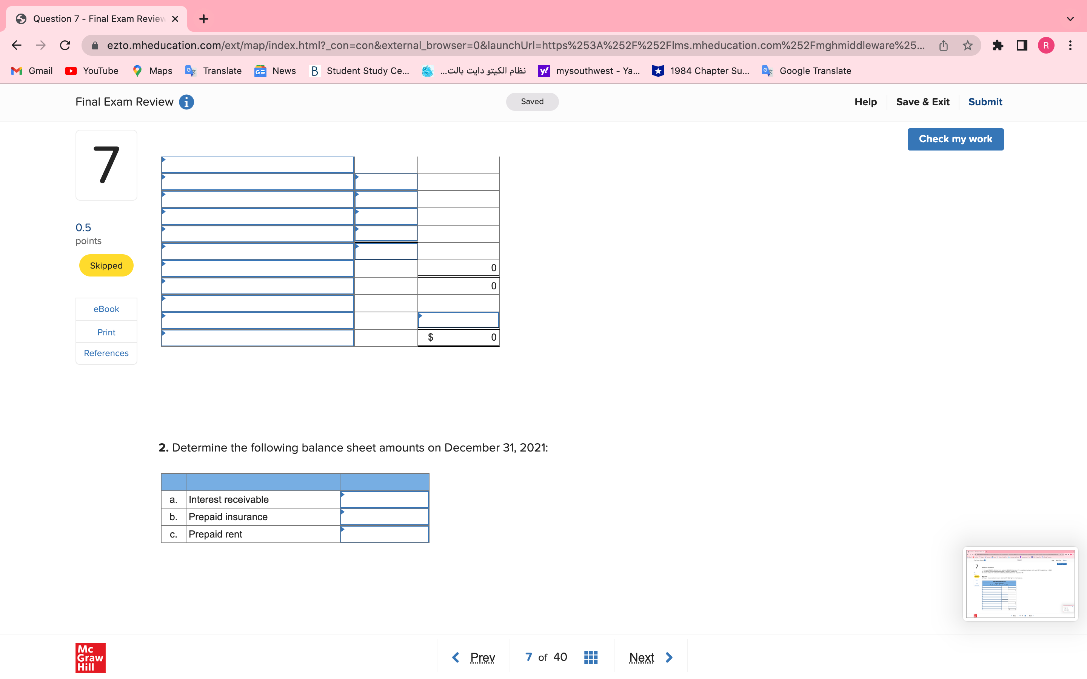Open the Google Maps bookmark icon
This screenshot has width=1087, height=679.
coord(137,71)
